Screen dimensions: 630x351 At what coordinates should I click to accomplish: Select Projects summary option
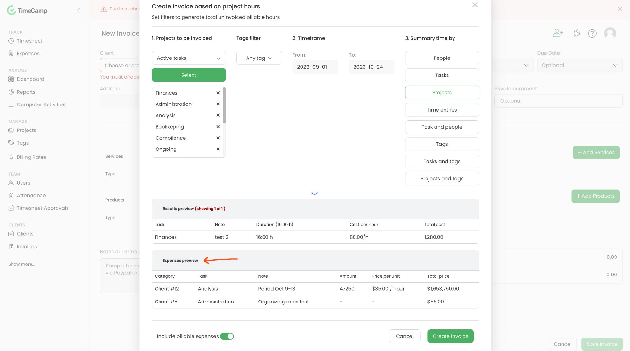click(x=442, y=93)
